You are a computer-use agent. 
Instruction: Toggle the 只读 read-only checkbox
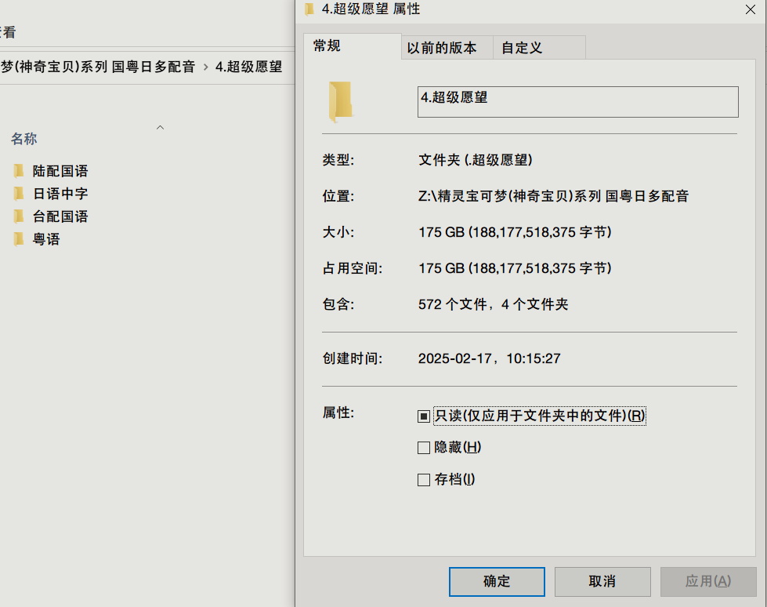pyautogui.click(x=423, y=416)
